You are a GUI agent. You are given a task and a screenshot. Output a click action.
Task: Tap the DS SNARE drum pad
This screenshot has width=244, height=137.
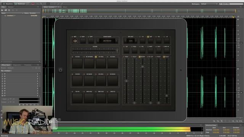click(89, 81)
